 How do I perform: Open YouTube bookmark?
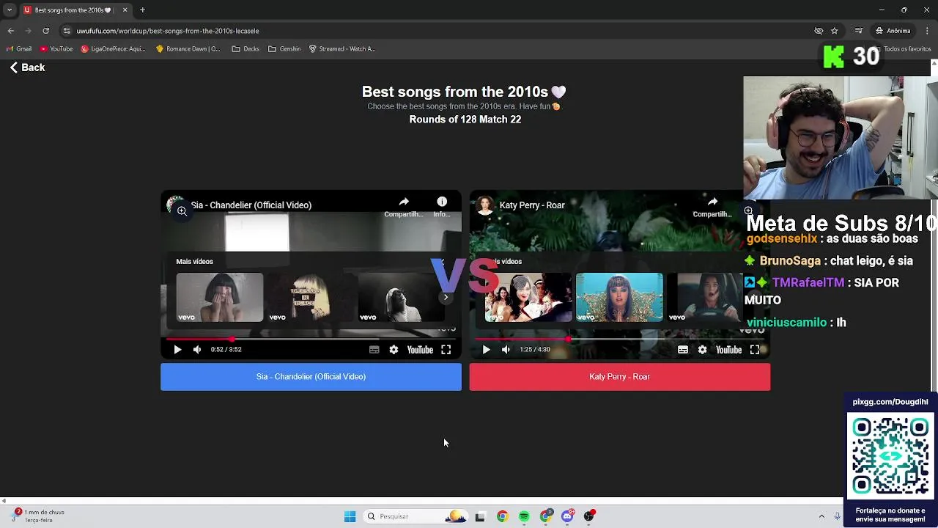56,49
